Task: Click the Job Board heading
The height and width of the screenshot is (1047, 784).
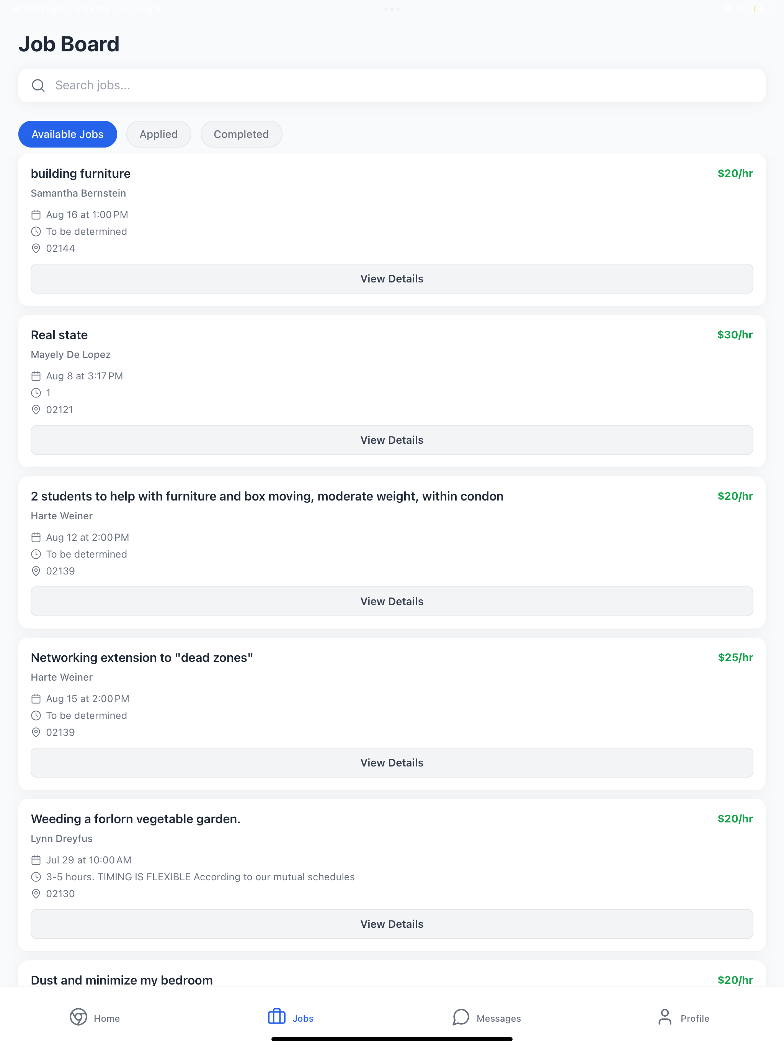Action: point(69,44)
